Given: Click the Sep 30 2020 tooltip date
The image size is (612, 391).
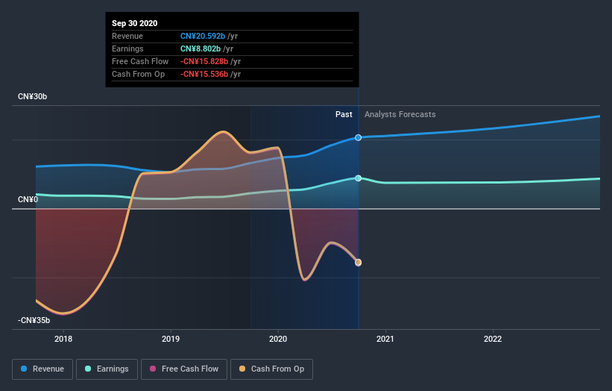Looking at the screenshot, I should [135, 23].
